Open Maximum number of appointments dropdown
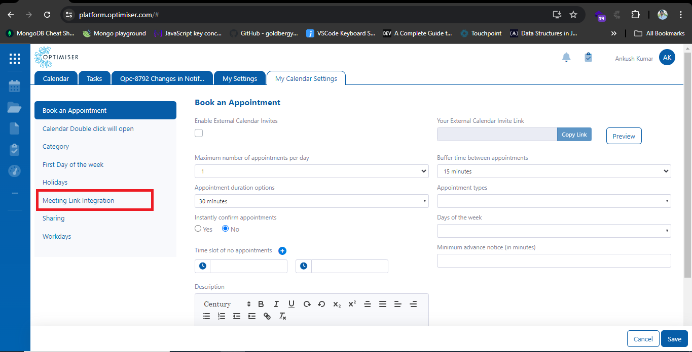Image resolution: width=692 pixels, height=352 pixels. coord(311,171)
